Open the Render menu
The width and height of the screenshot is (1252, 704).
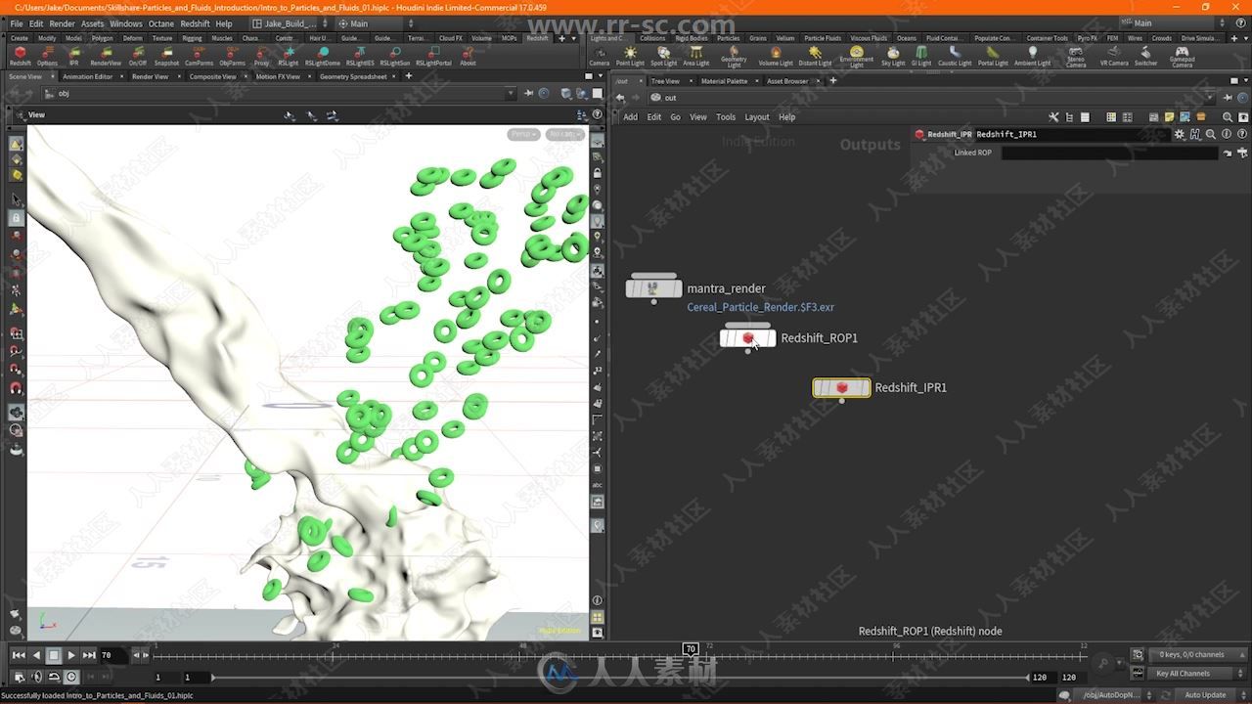62,23
